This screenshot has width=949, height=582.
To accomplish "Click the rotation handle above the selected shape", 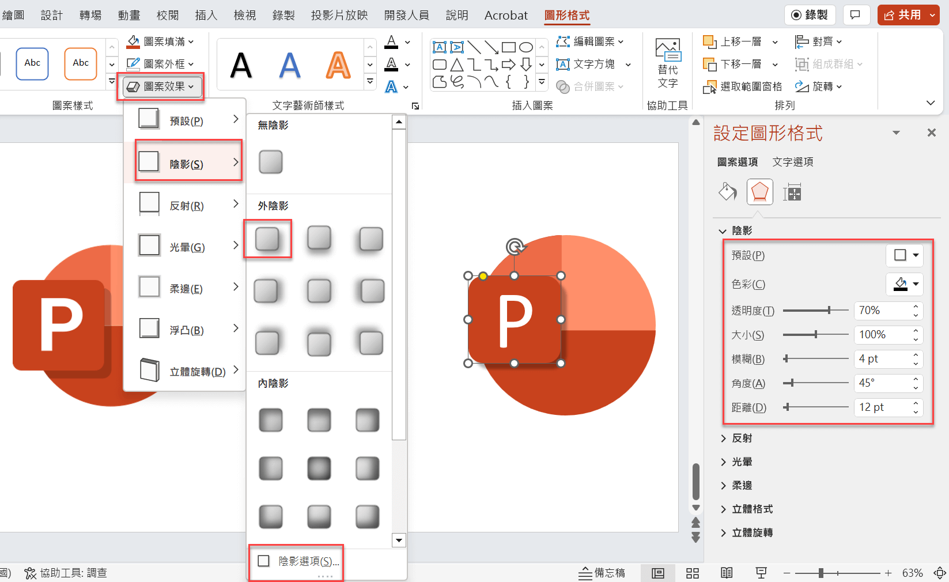I will tap(515, 247).
